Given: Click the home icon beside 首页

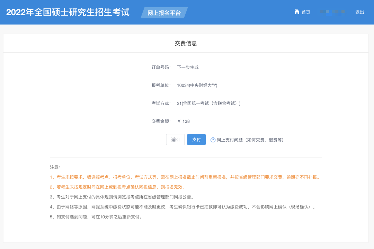Looking at the screenshot, I should pos(297,12).
